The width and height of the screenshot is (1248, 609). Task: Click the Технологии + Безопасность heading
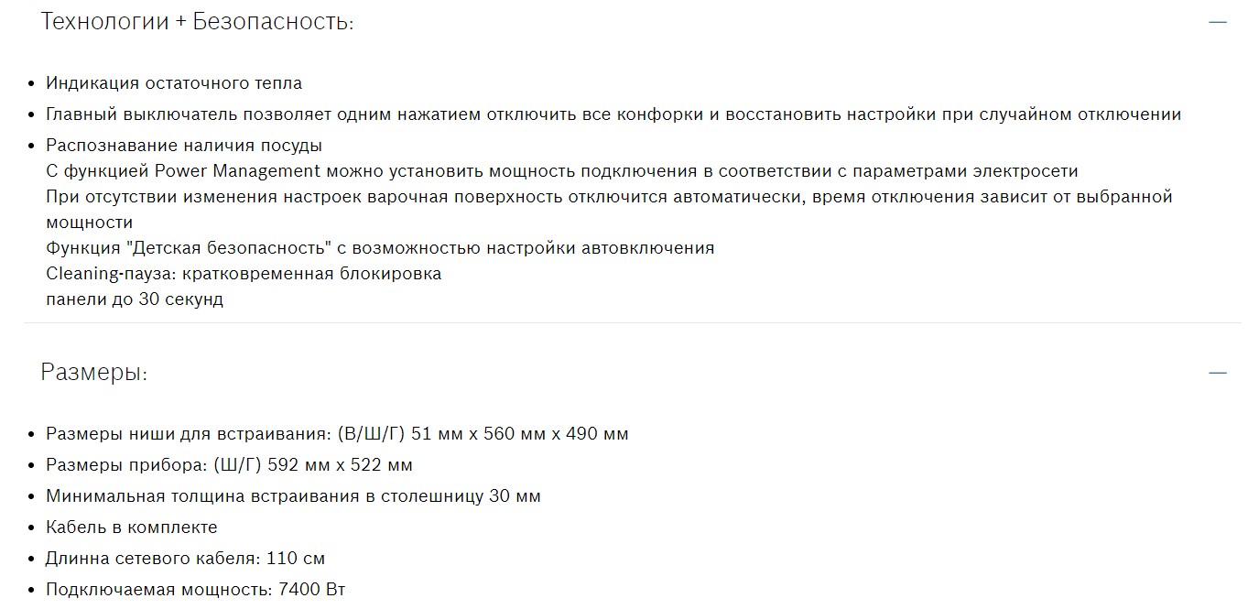pos(197,22)
